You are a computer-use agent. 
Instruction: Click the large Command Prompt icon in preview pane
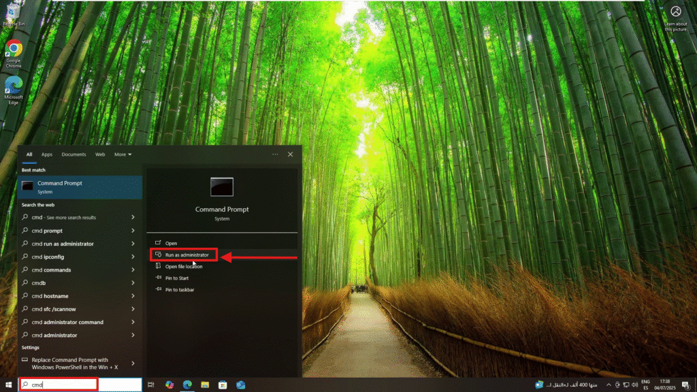(x=222, y=187)
